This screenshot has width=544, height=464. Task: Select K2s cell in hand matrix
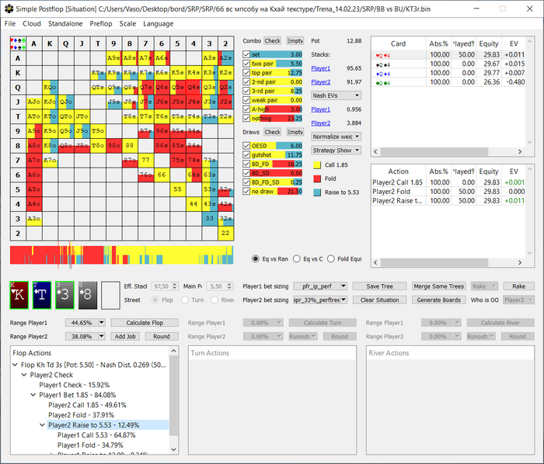tap(225, 73)
